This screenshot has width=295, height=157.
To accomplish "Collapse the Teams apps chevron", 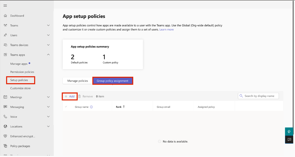I will (48, 55).
